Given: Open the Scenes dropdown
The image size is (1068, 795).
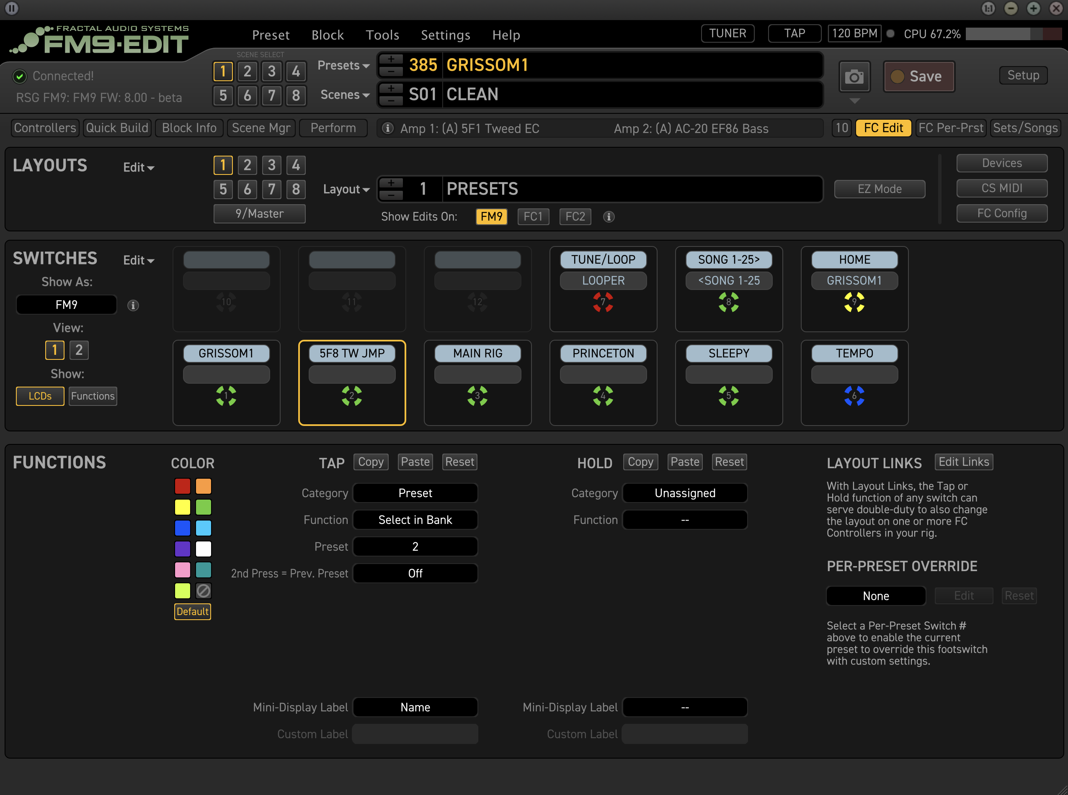Looking at the screenshot, I should [345, 95].
